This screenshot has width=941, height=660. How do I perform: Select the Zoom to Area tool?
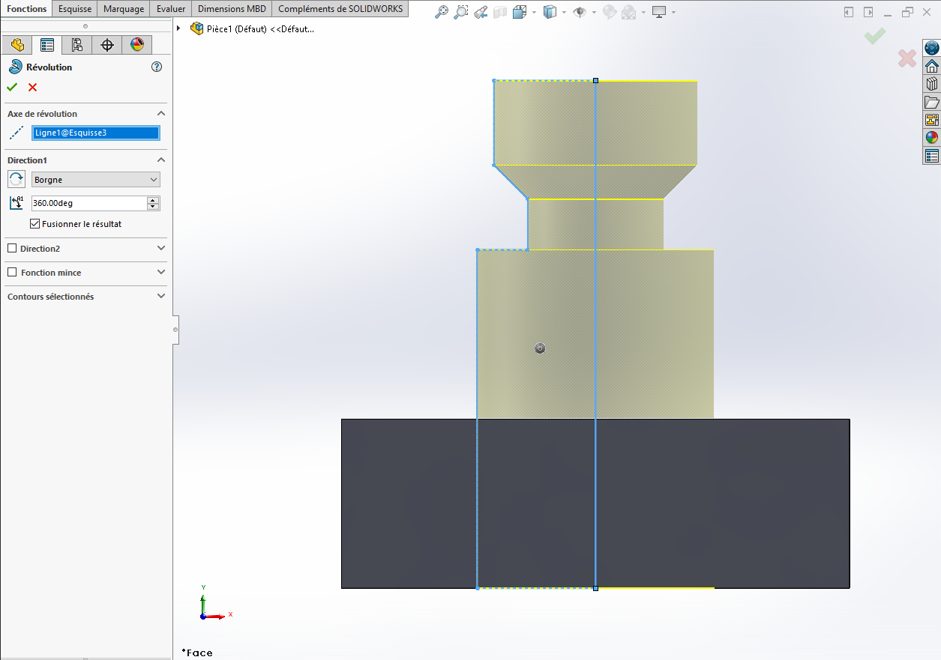pyautogui.click(x=461, y=12)
